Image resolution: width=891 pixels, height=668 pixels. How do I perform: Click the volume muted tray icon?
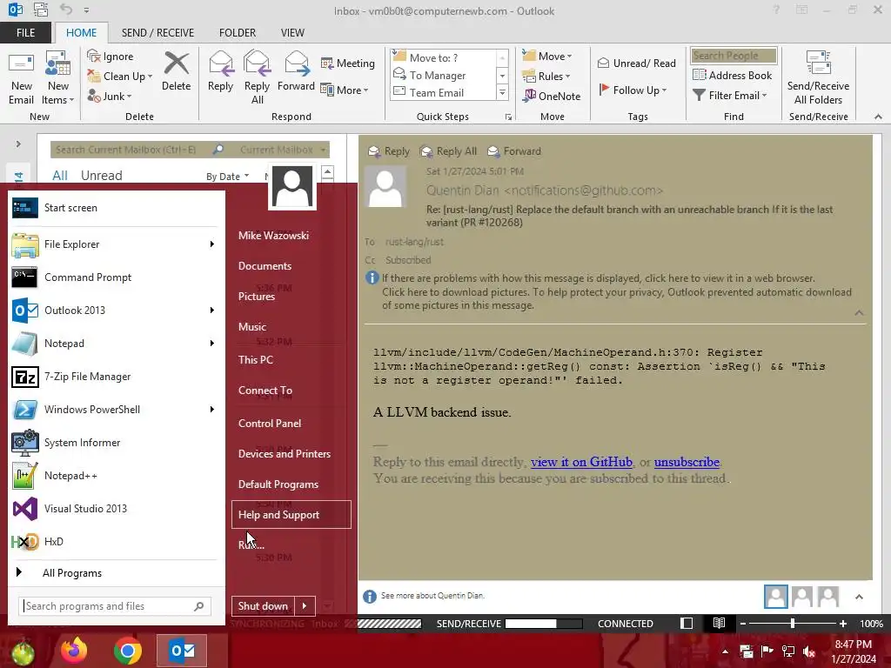(x=810, y=651)
